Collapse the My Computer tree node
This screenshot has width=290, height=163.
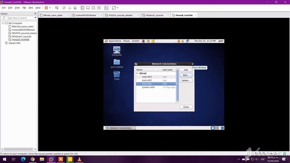[x=3, y=23]
